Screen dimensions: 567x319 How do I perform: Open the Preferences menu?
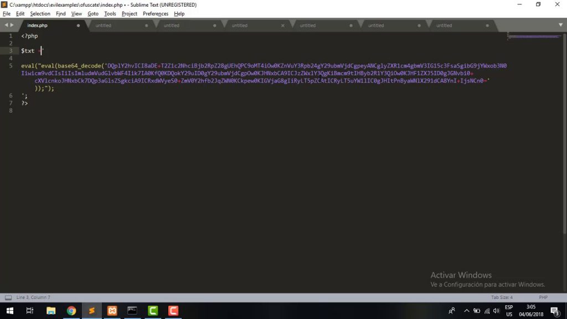pyautogui.click(x=155, y=13)
